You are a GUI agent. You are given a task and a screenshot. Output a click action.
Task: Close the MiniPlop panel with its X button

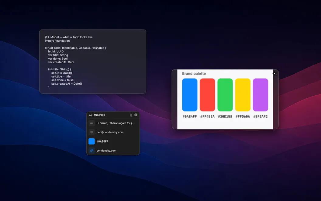point(136,115)
